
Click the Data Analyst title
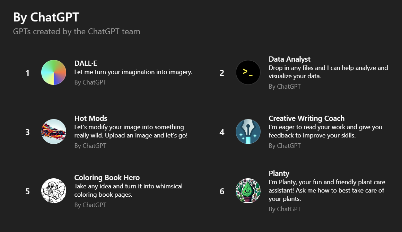[x=289, y=59]
